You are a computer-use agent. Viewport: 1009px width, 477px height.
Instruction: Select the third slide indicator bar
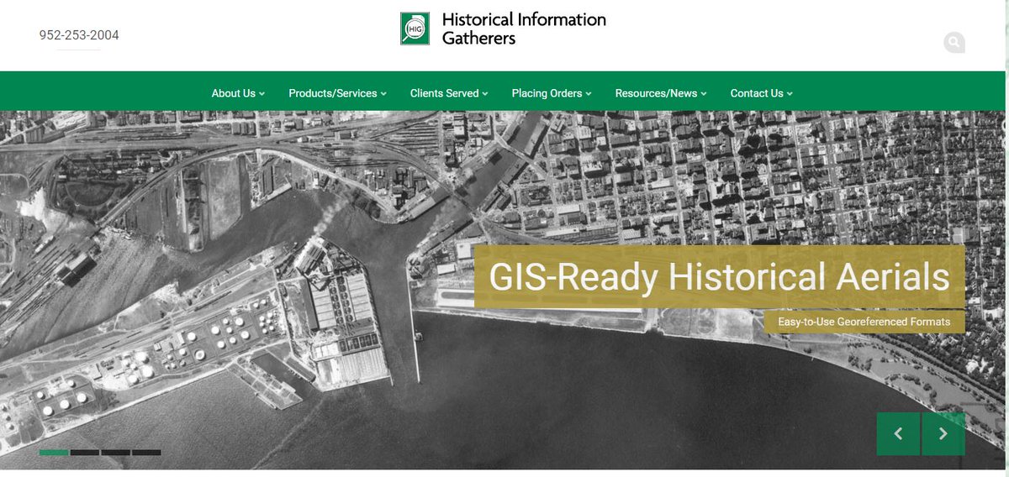tap(116, 453)
